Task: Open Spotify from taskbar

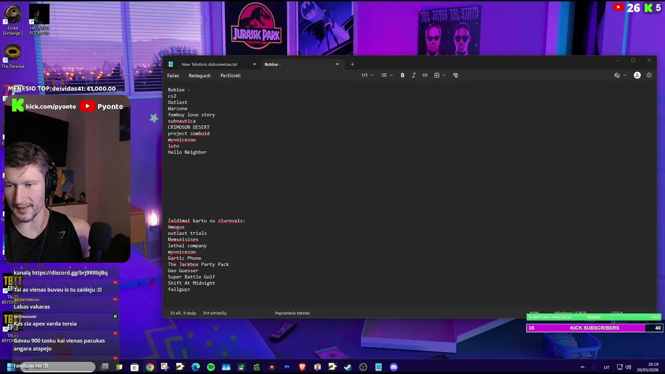Action: [x=211, y=367]
